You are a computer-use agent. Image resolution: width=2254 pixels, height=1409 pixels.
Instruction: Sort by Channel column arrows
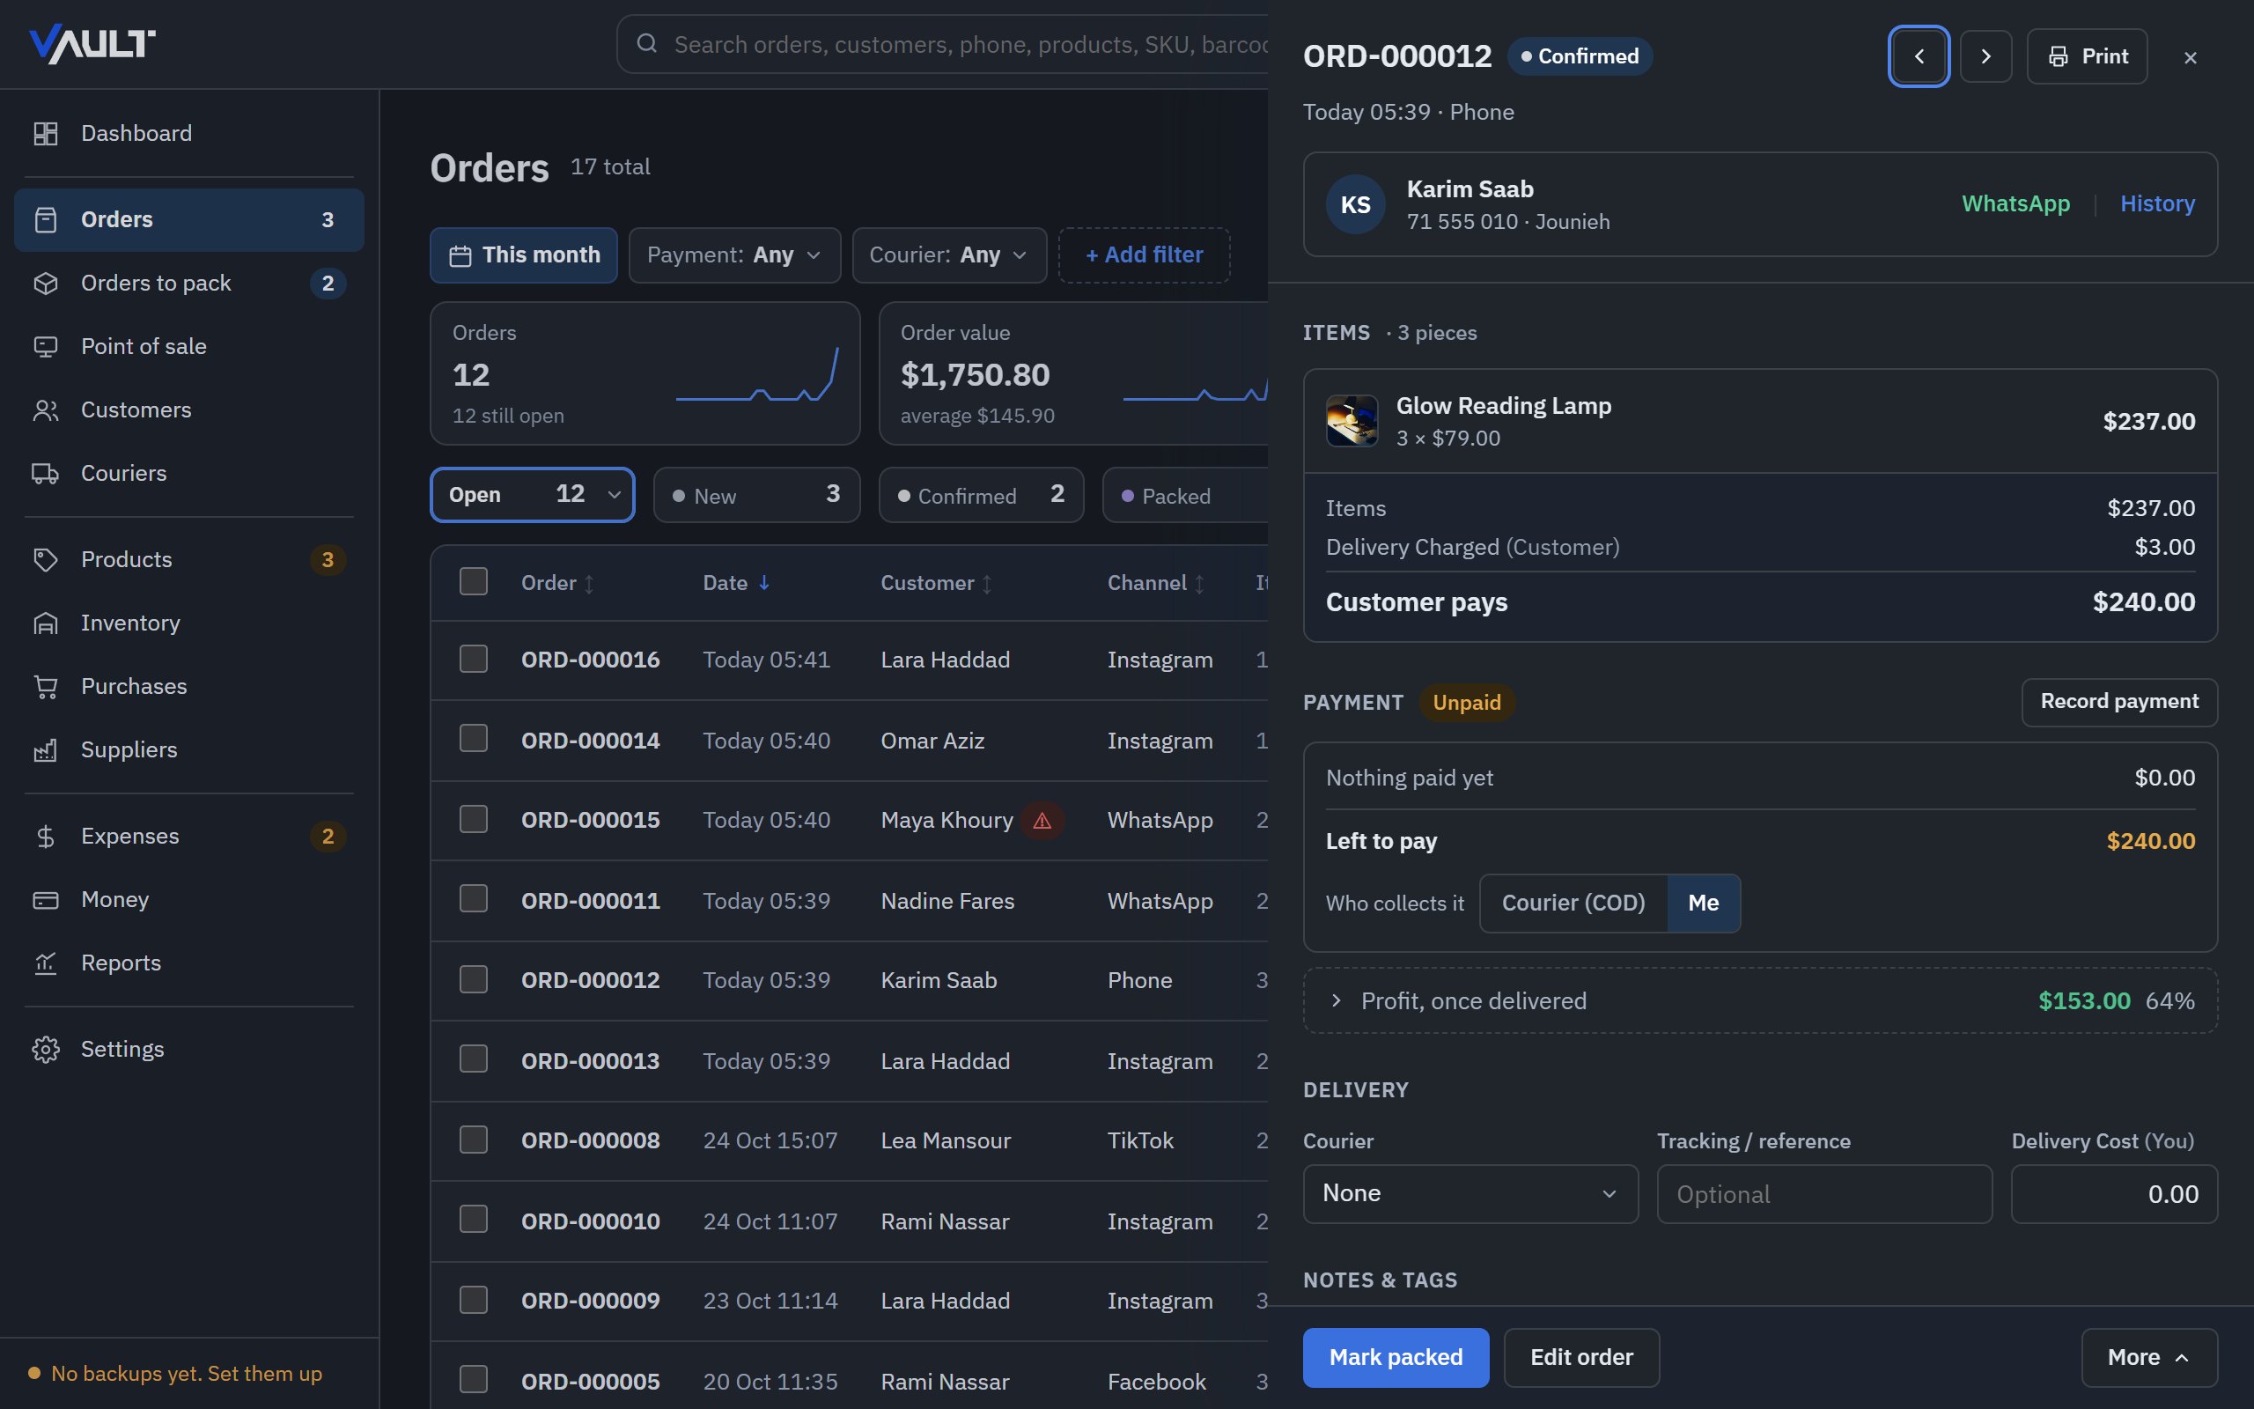pos(1198,583)
